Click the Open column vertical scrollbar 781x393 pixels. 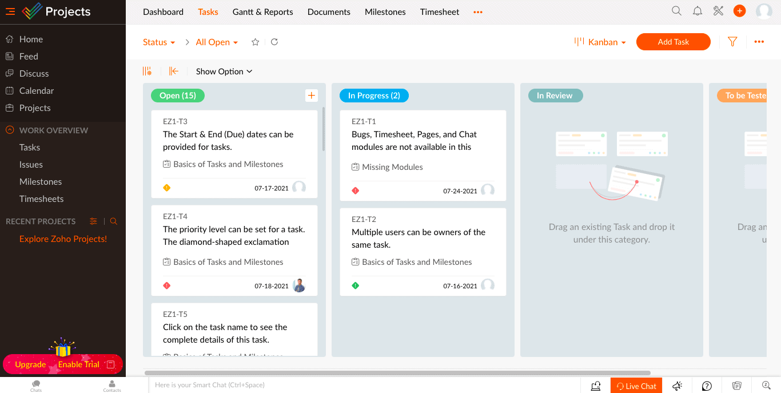point(324,129)
